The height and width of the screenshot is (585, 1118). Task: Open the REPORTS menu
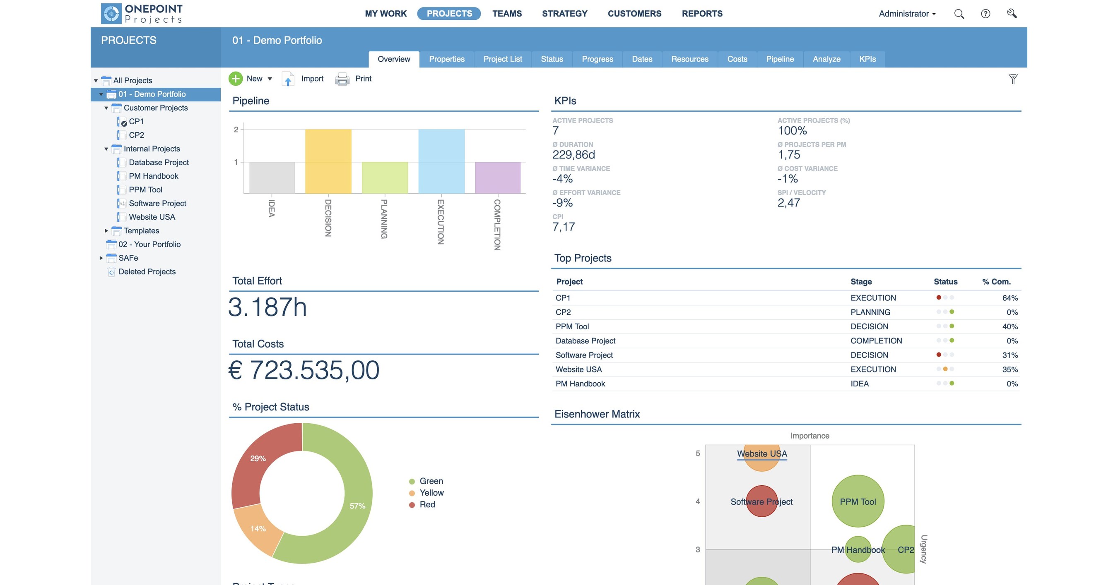pyautogui.click(x=702, y=14)
